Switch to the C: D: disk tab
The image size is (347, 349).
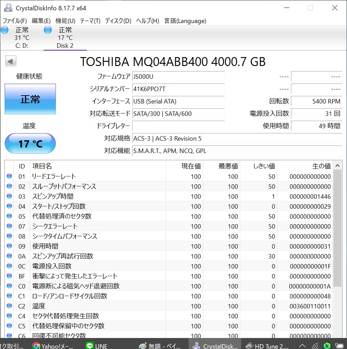(22, 38)
